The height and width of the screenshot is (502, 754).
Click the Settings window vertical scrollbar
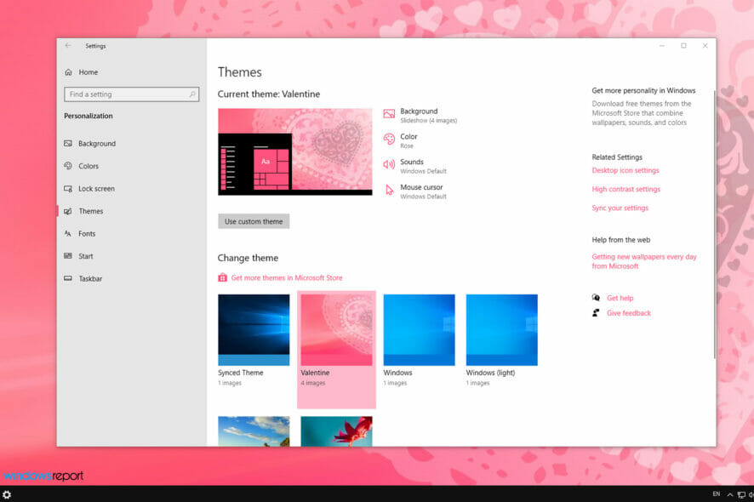(x=715, y=224)
